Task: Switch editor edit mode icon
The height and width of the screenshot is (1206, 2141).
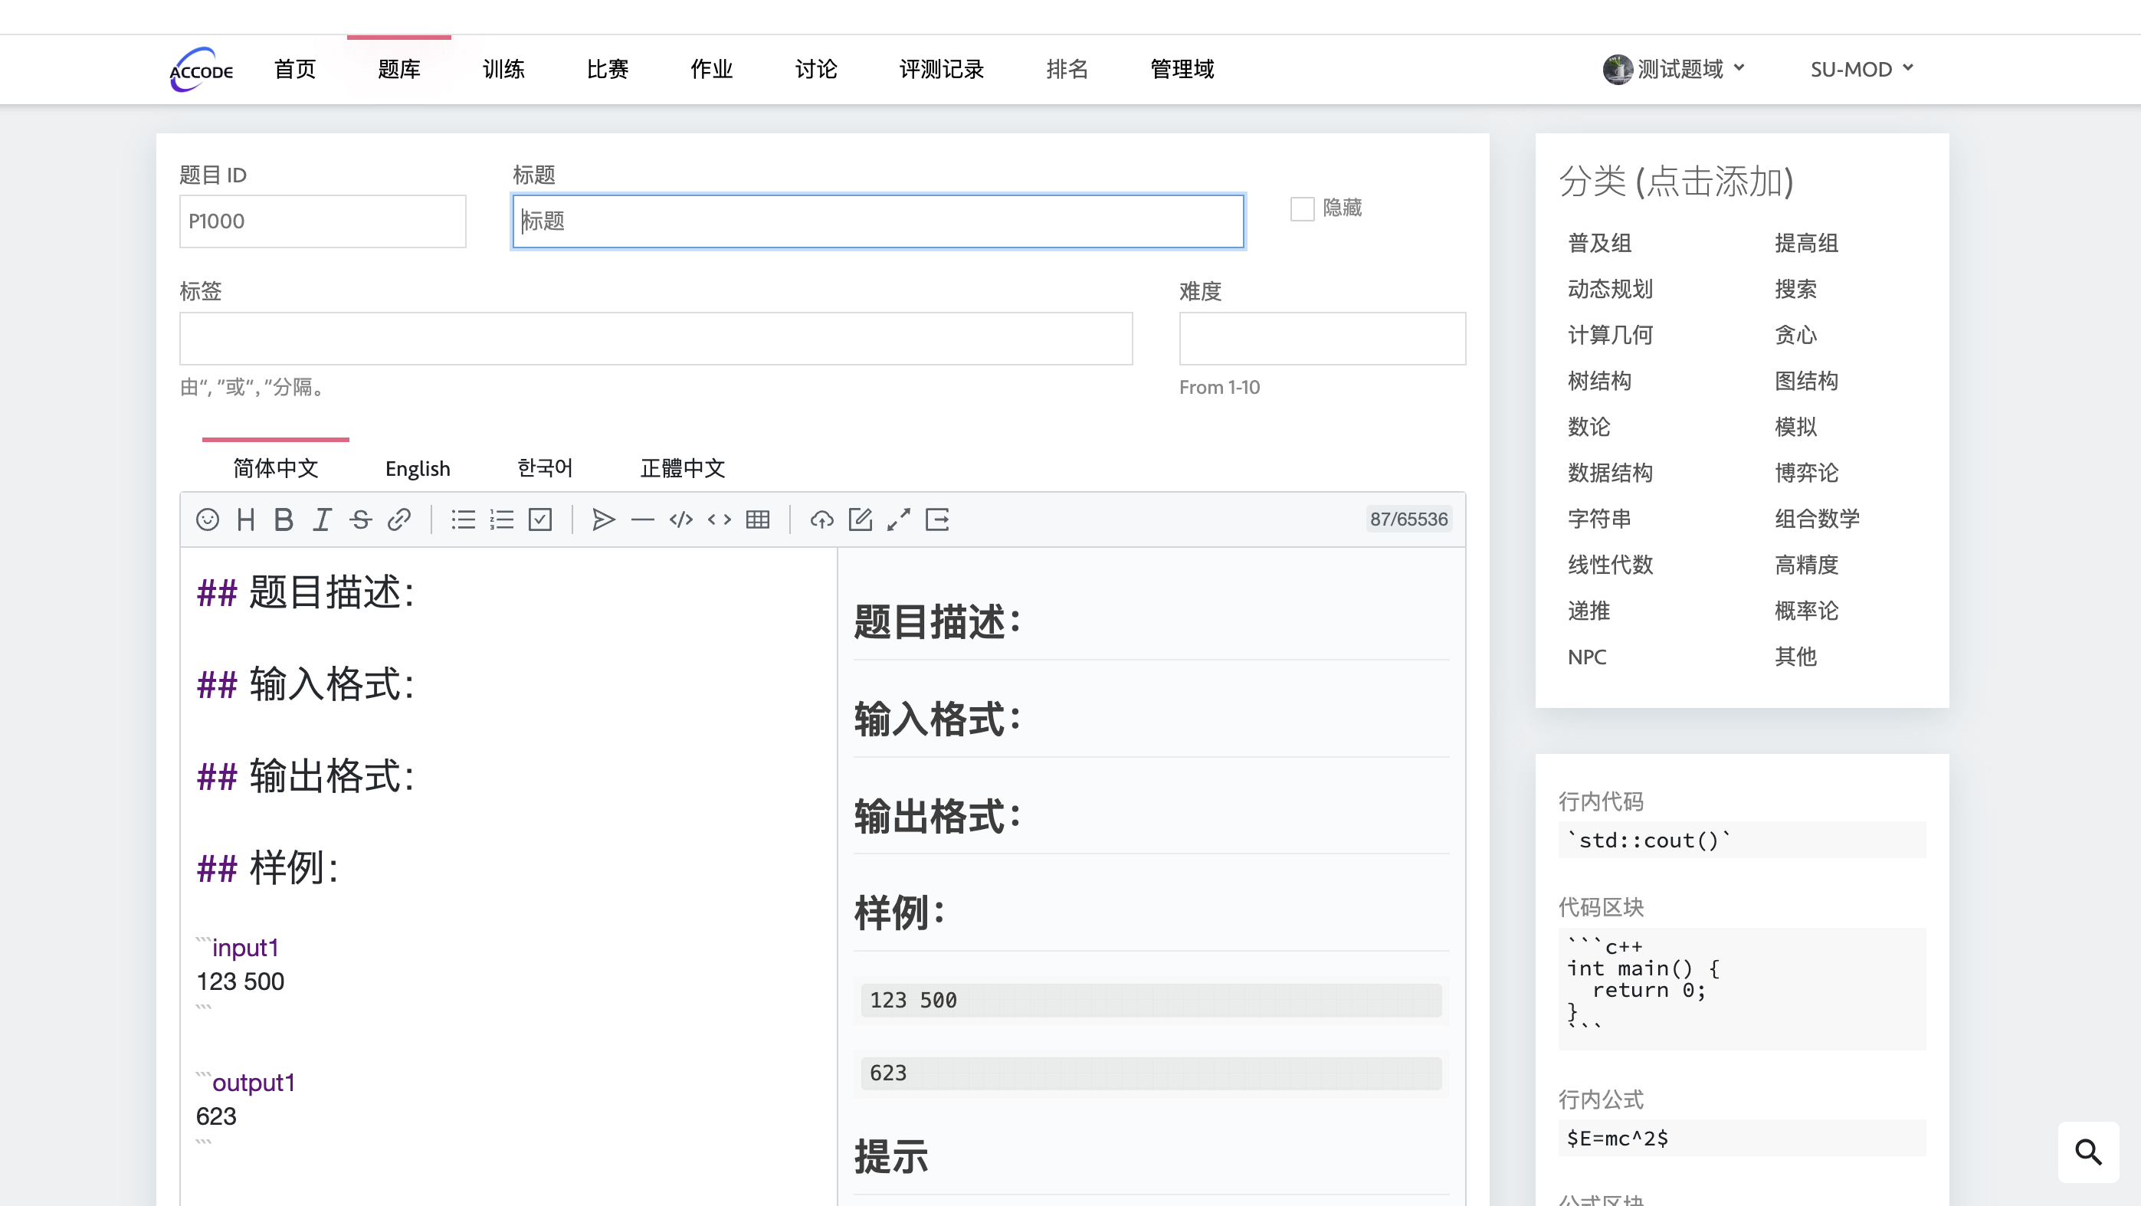Action: point(861,519)
